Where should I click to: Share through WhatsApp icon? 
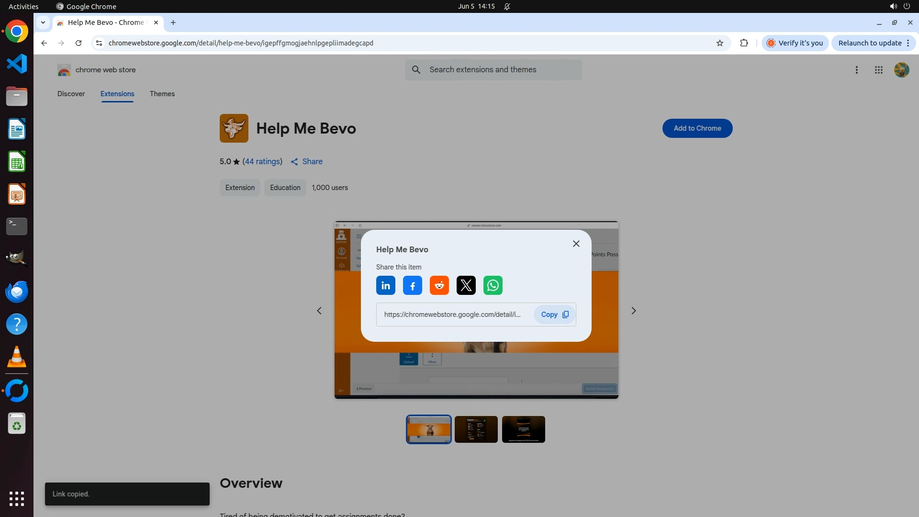coord(493,286)
